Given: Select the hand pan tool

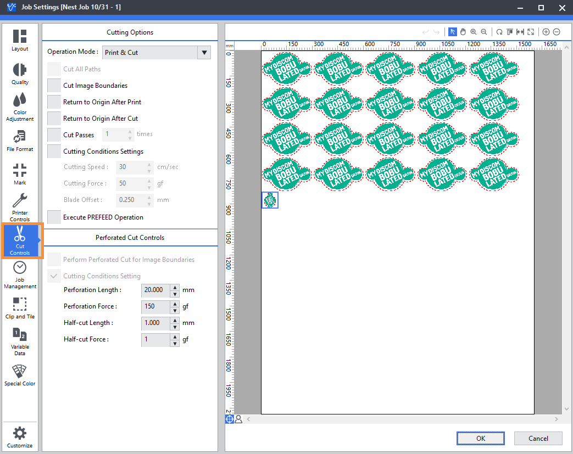Looking at the screenshot, I should pyautogui.click(x=463, y=32).
